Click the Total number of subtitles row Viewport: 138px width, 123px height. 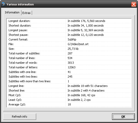pyautogui.click(x=69, y=53)
